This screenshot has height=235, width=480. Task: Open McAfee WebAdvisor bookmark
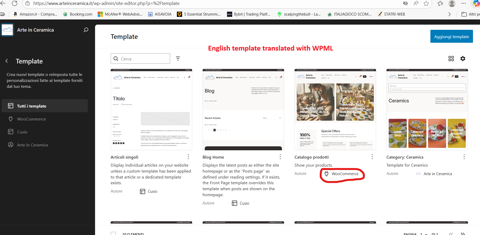pyautogui.click(x=120, y=14)
